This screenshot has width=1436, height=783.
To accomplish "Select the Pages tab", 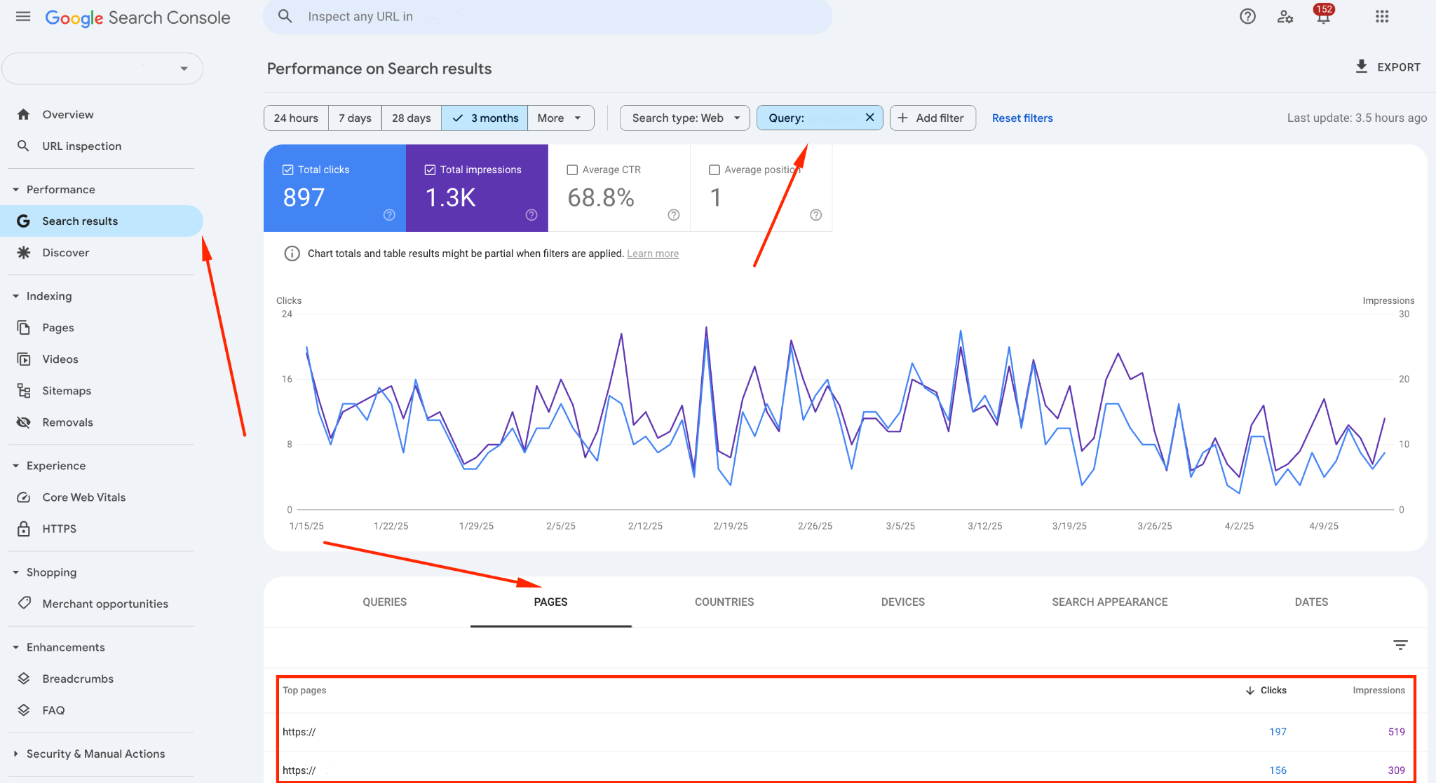I will point(550,602).
